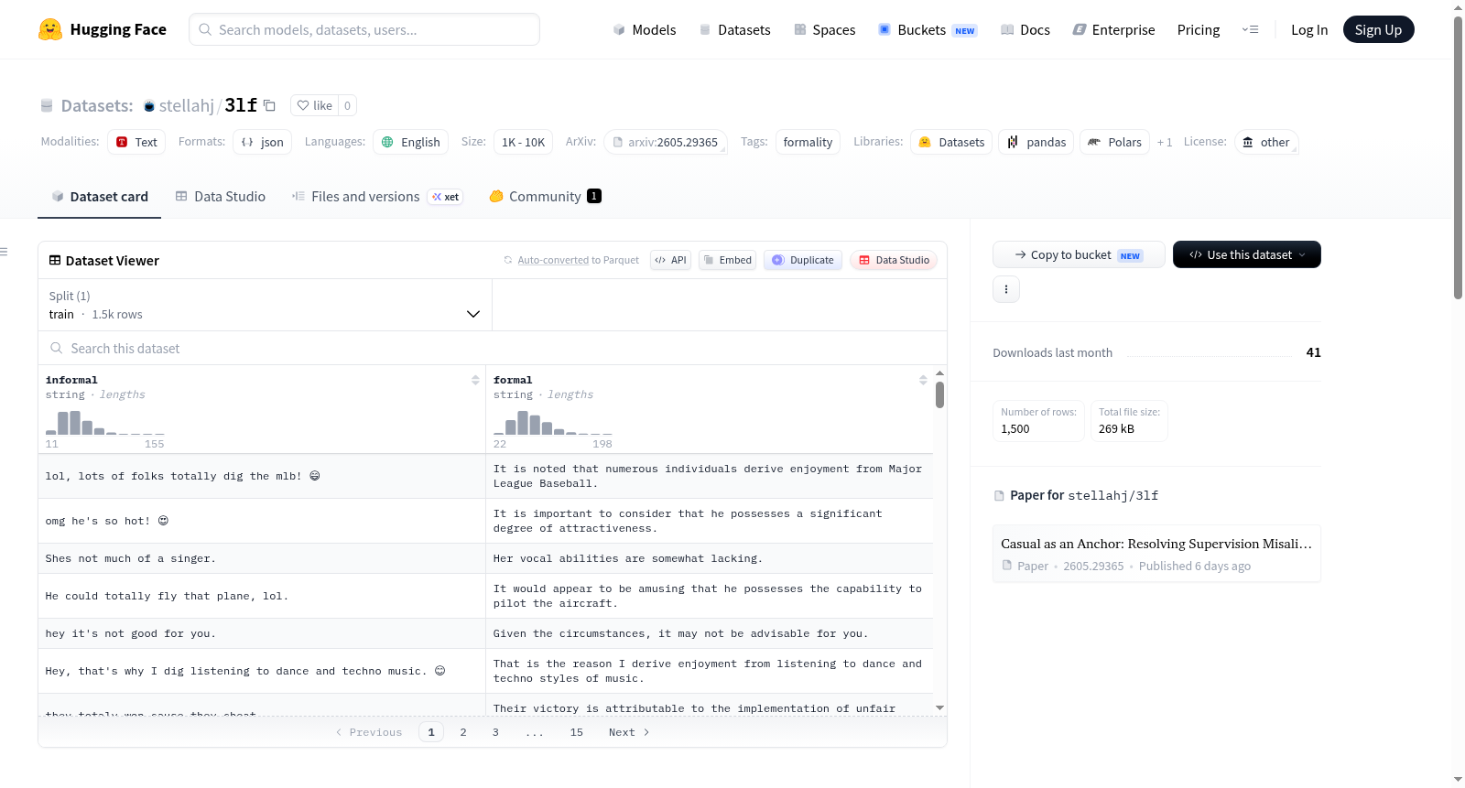1465x788 pixels.
Task: Open the extra navigation menu icon
Action: pos(1250,29)
